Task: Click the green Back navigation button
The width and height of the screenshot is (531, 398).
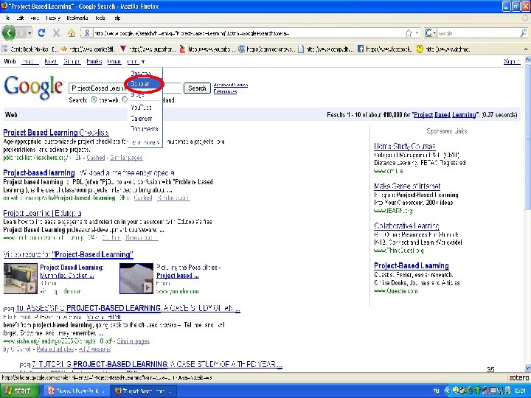Action: pos(9,33)
